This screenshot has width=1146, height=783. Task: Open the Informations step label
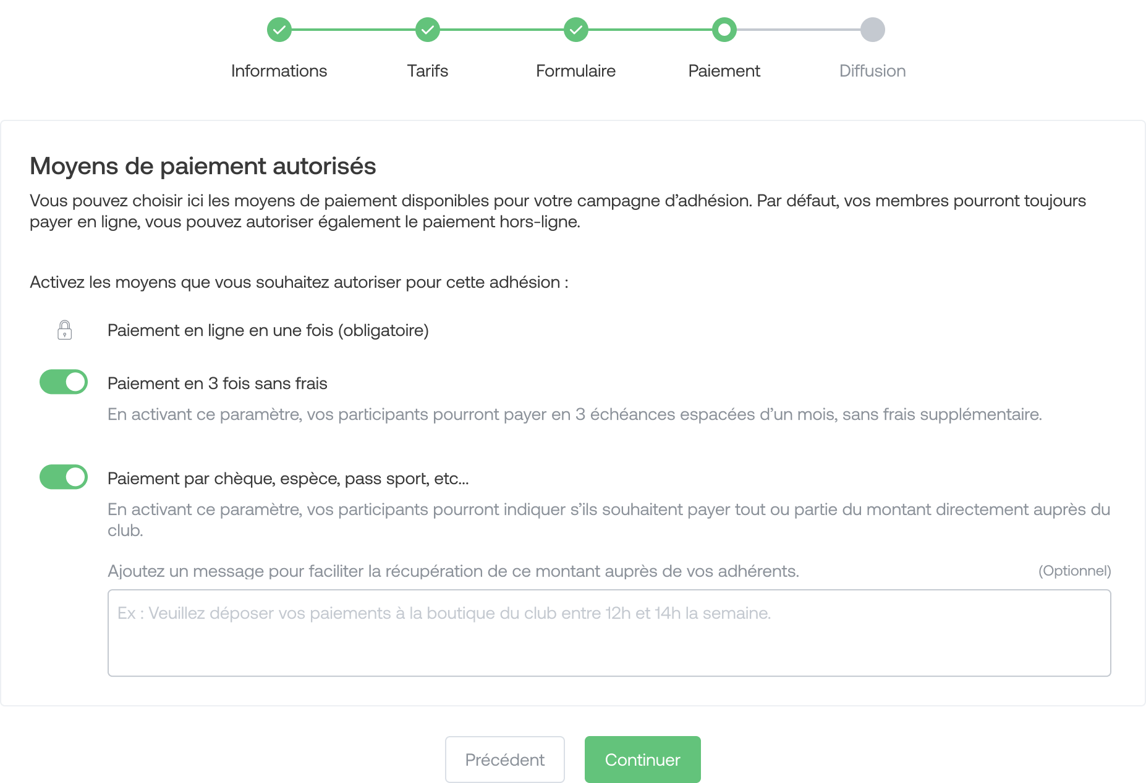point(279,71)
